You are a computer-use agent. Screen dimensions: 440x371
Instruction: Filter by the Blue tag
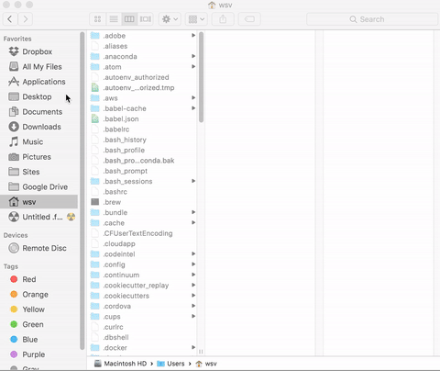[38, 339]
